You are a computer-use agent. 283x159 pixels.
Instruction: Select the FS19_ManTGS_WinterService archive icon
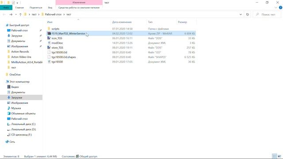[x=49, y=34]
